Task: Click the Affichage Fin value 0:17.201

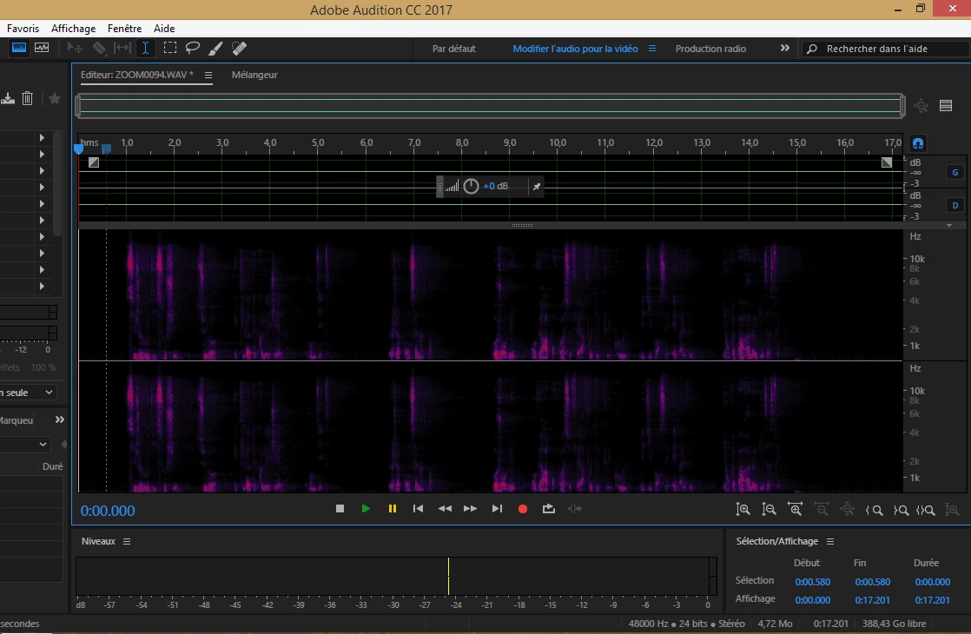Action: pyautogui.click(x=872, y=600)
